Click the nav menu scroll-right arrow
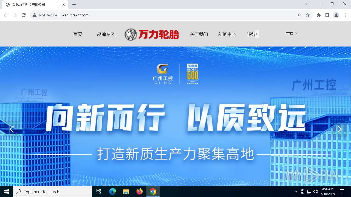This screenshot has height=197, width=351. tap(257, 34)
